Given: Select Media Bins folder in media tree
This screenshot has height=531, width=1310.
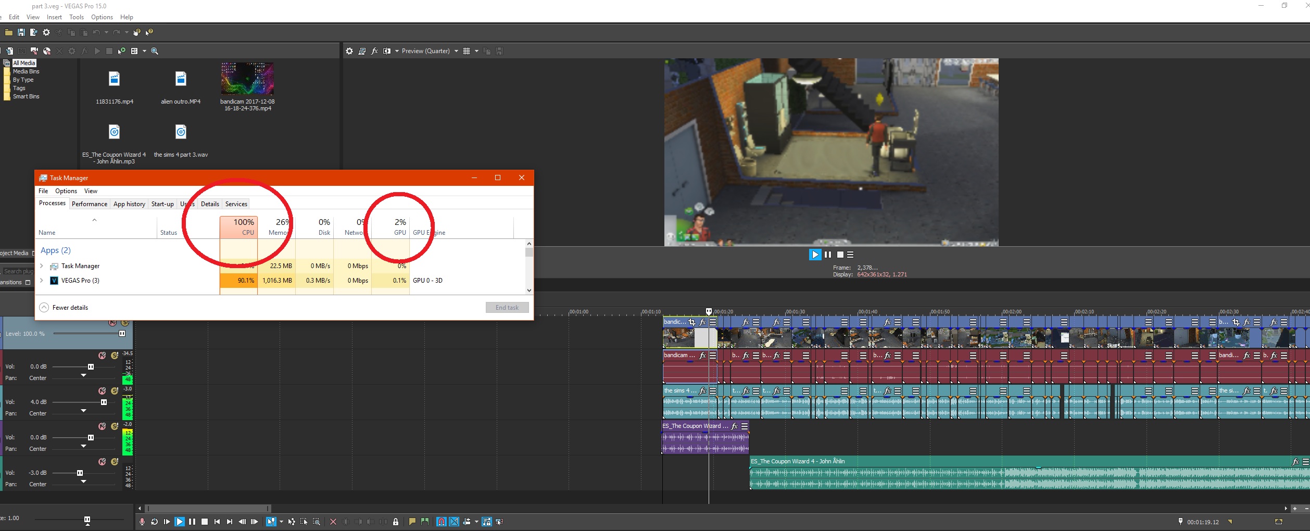Looking at the screenshot, I should tap(26, 71).
